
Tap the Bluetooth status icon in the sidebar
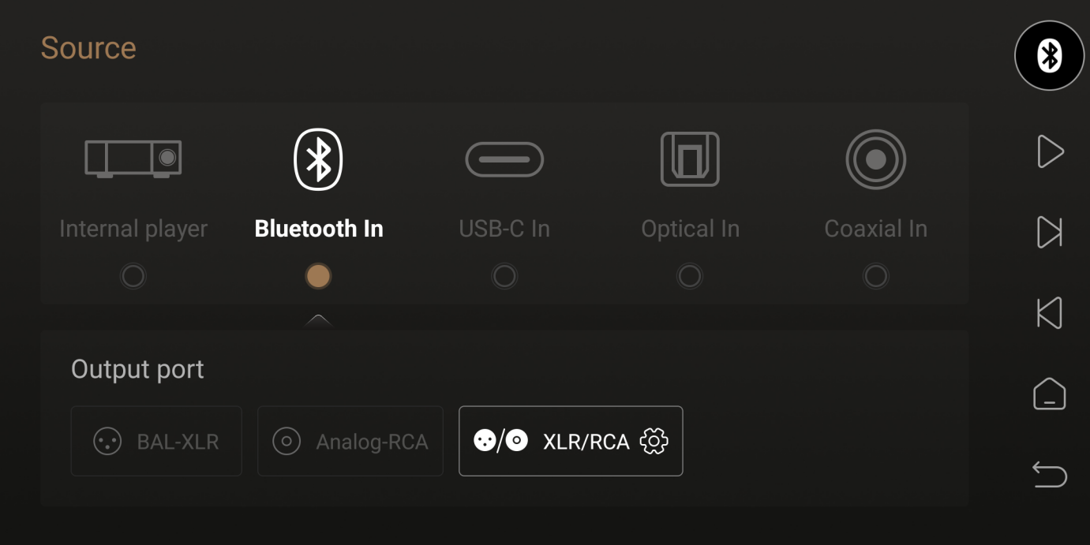(x=1049, y=55)
